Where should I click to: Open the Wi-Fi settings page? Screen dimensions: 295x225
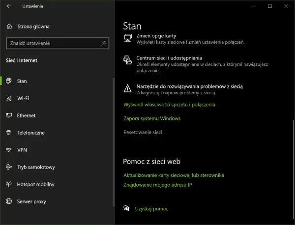click(x=23, y=98)
